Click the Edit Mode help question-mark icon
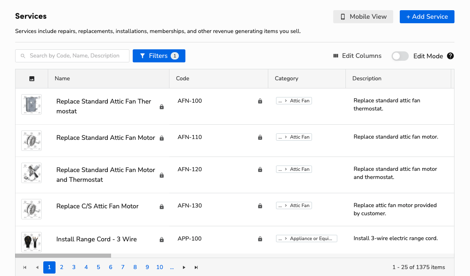Image resolution: width=470 pixels, height=276 pixels. coord(450,56)
